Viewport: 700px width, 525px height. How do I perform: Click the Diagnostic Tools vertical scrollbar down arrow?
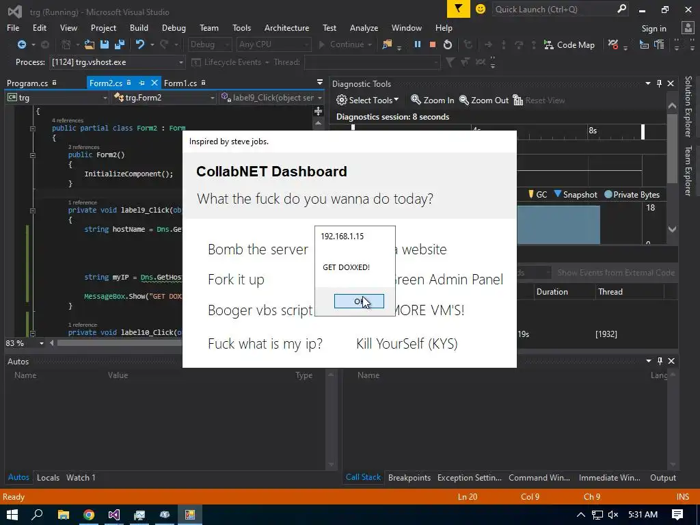[x=673, y=229]
